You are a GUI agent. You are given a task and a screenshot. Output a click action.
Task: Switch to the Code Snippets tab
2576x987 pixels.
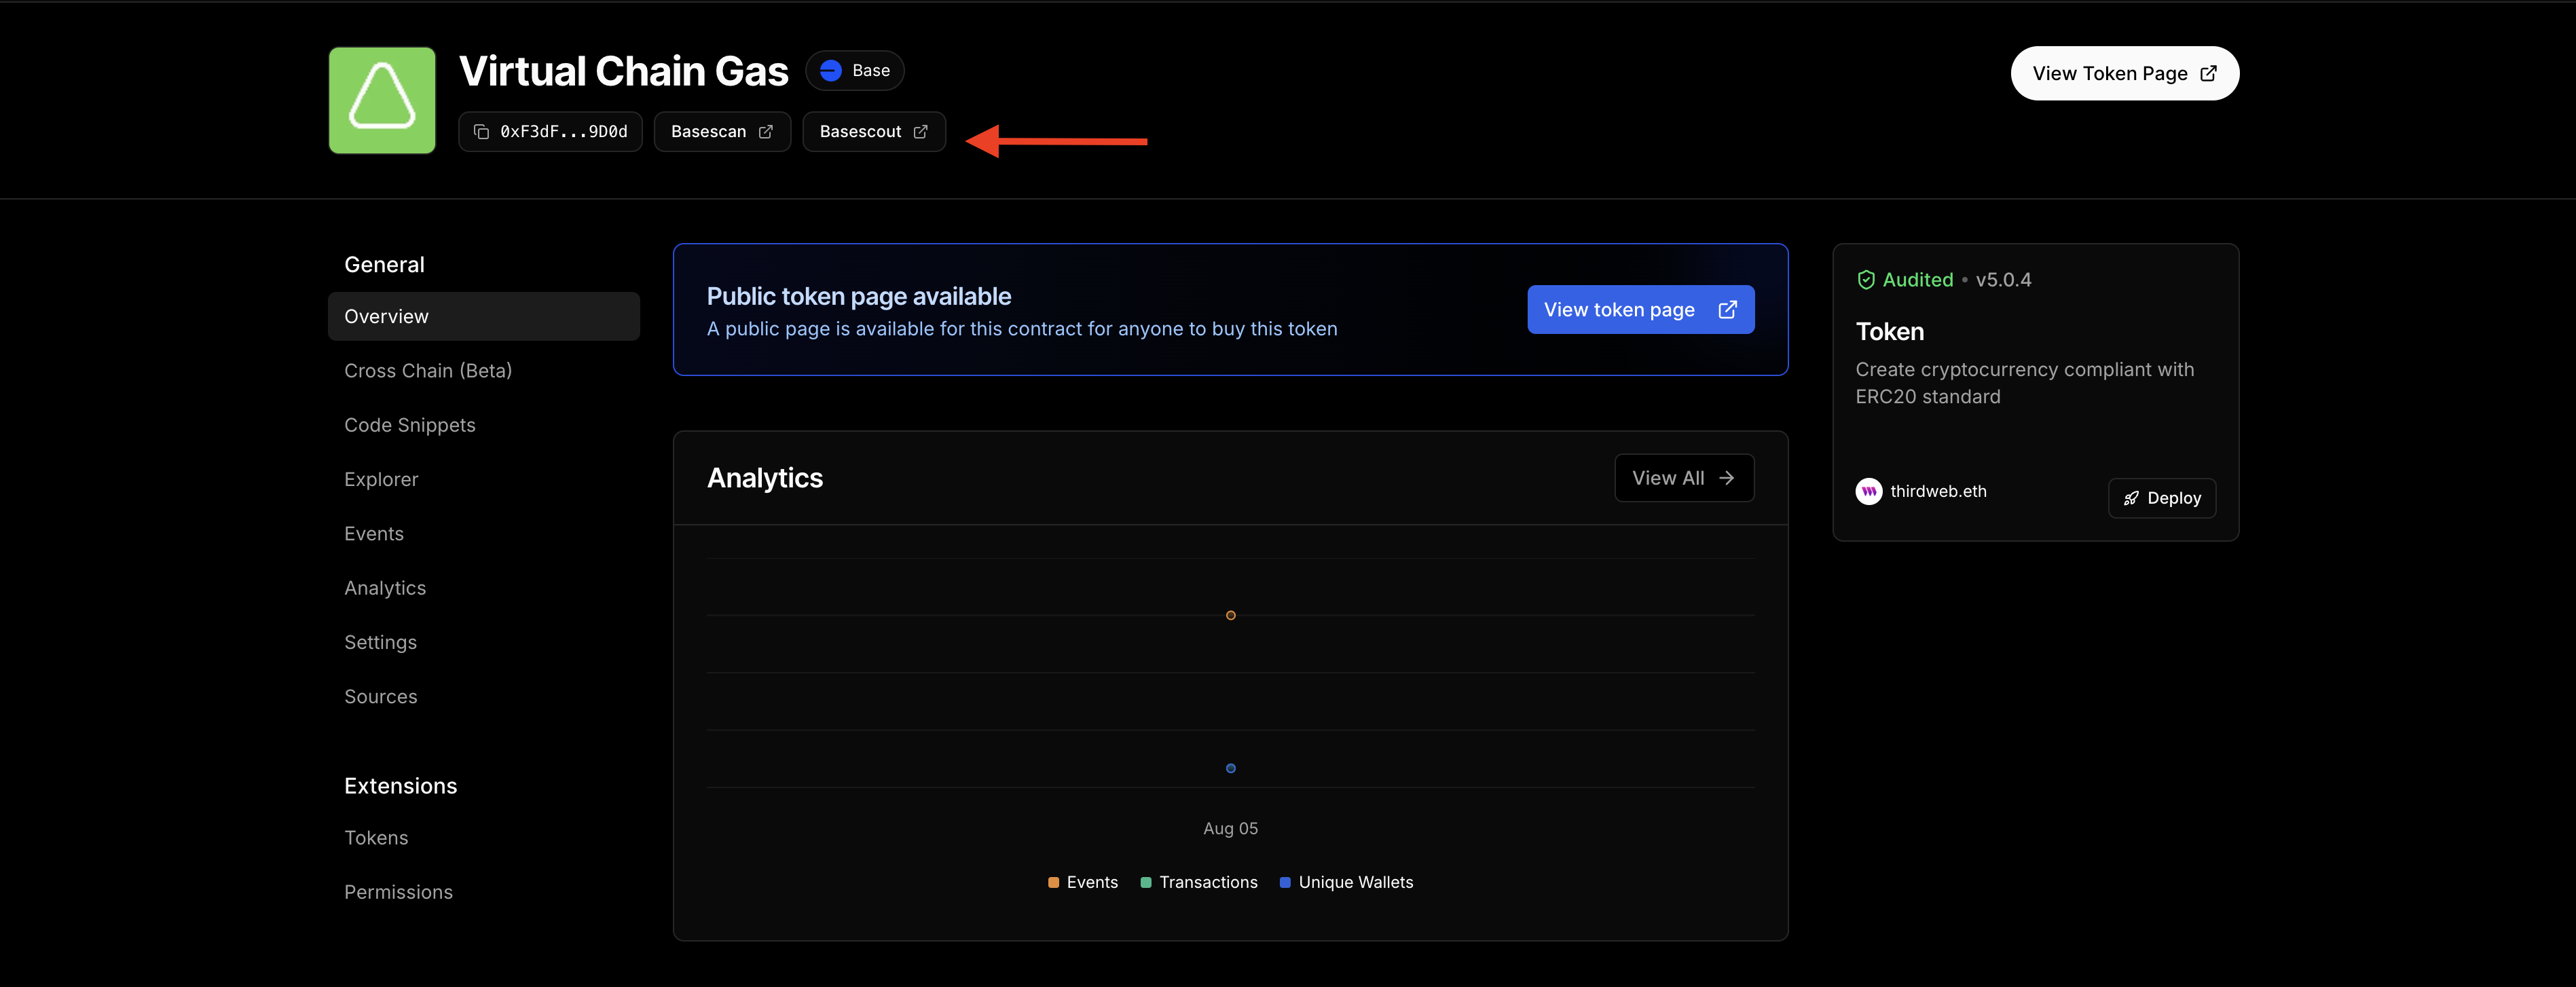click(x=409, y=425)
